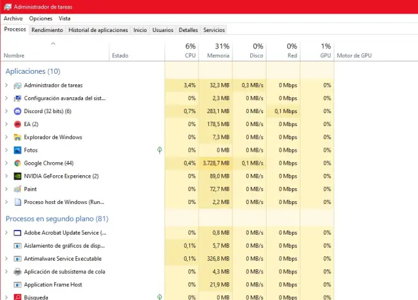Screen dimensions: 418x300
Task: Sort processes by the Memoria column
Action: pyautogui.click(x=218, y=51)
